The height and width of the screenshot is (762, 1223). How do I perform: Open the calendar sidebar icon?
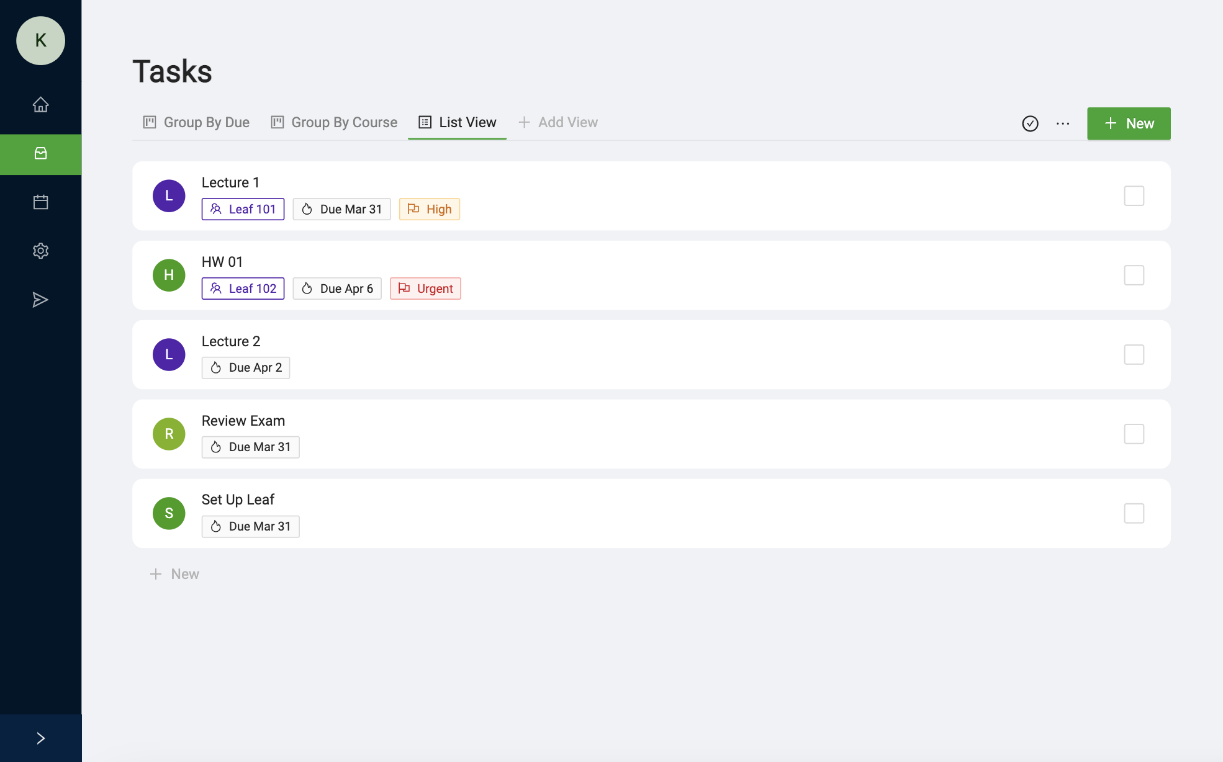pos(40,202)
